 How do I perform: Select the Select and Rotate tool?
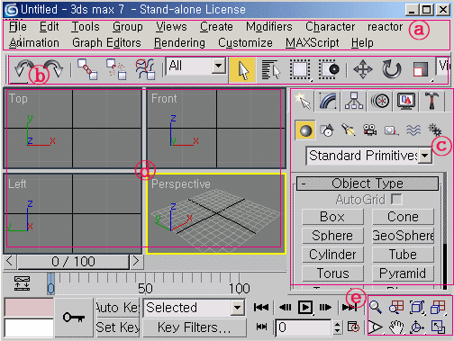click(392, 69)
